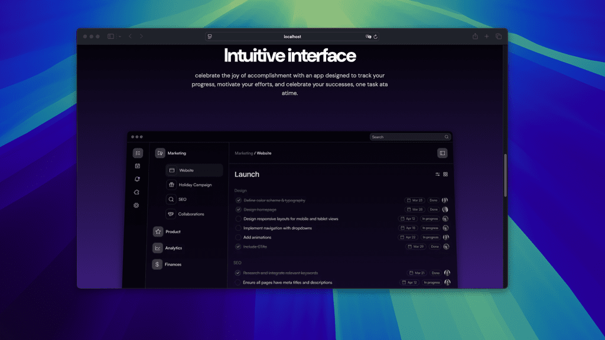605x340 pixels.
Task: Open the settings gear in app sidebar
Action: [136, 205]
